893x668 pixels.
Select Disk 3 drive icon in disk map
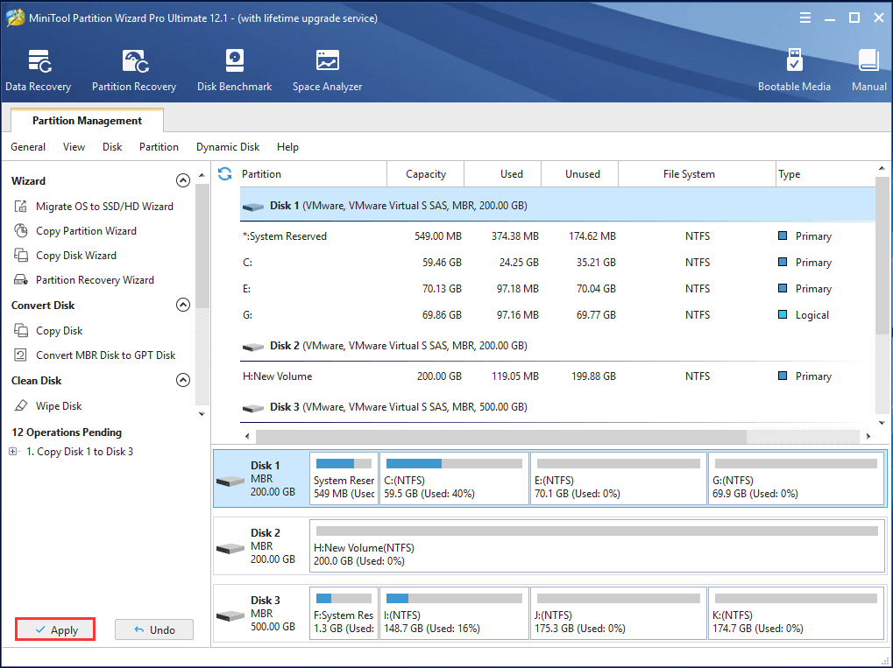[230, 615]
